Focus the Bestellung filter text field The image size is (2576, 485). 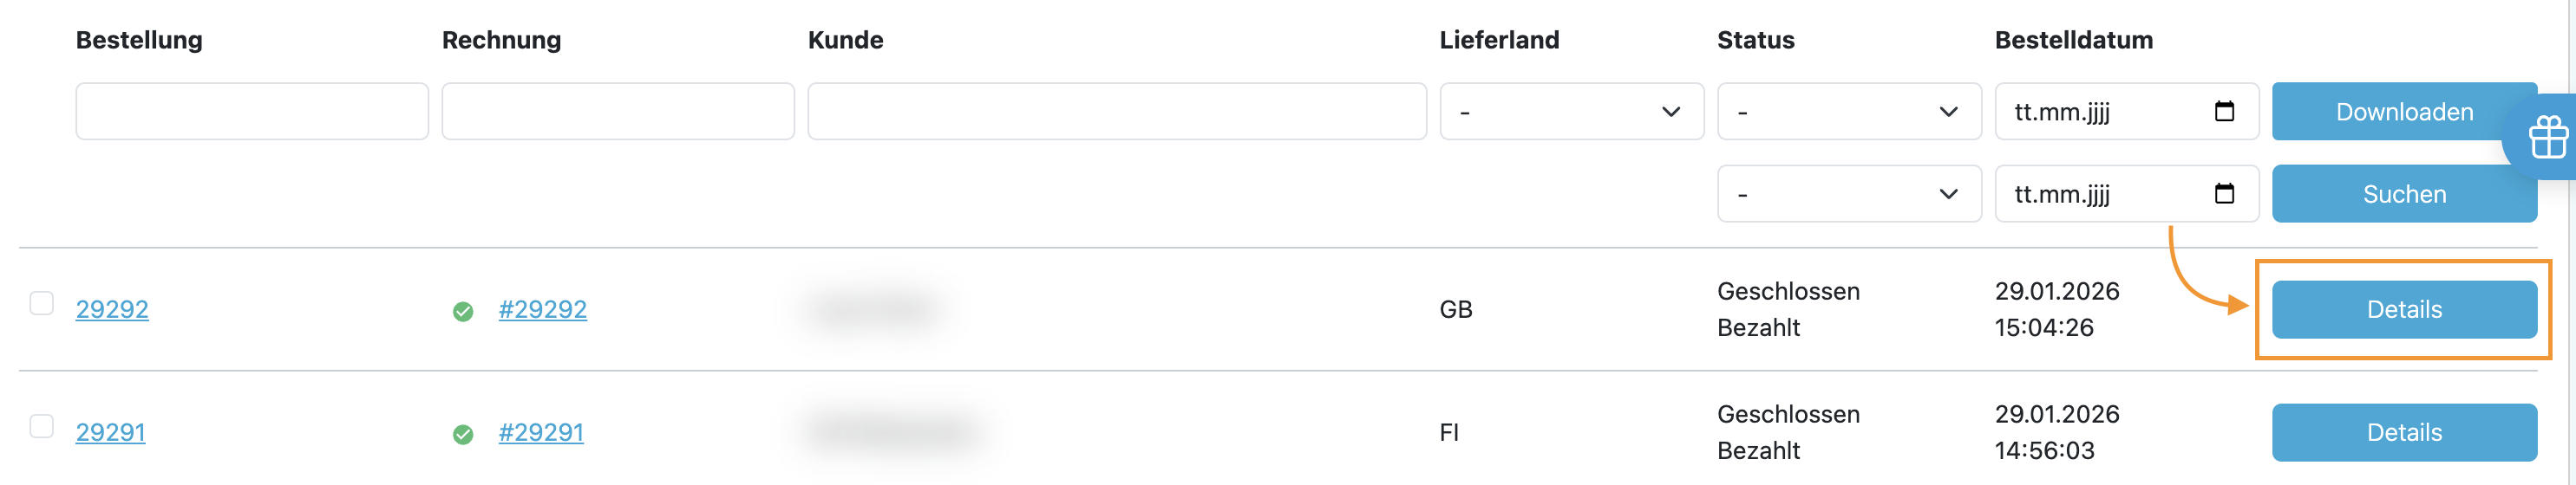(x=252, y=112)
